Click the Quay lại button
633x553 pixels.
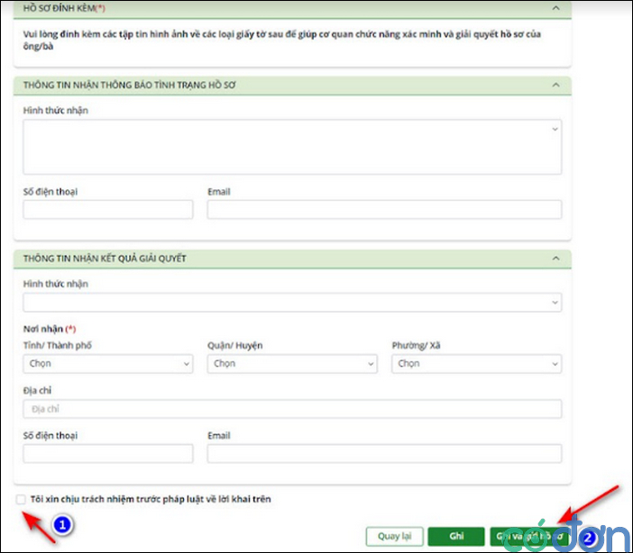click(394, 537)
